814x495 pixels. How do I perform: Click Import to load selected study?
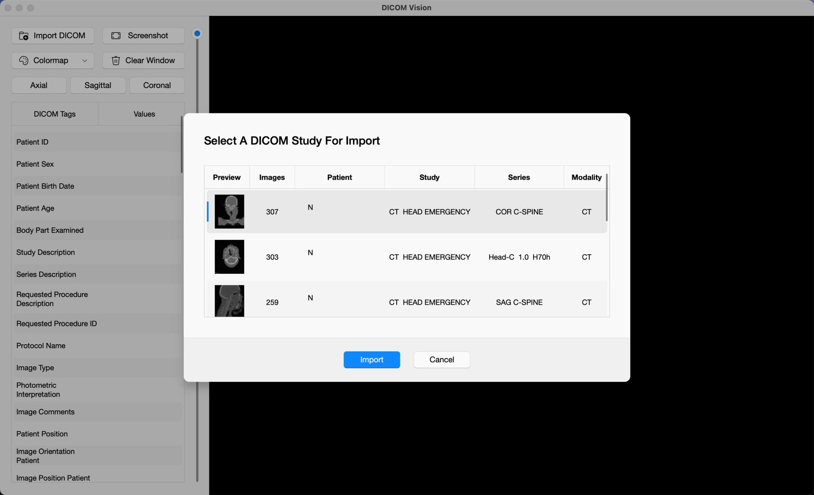[372, 359]
